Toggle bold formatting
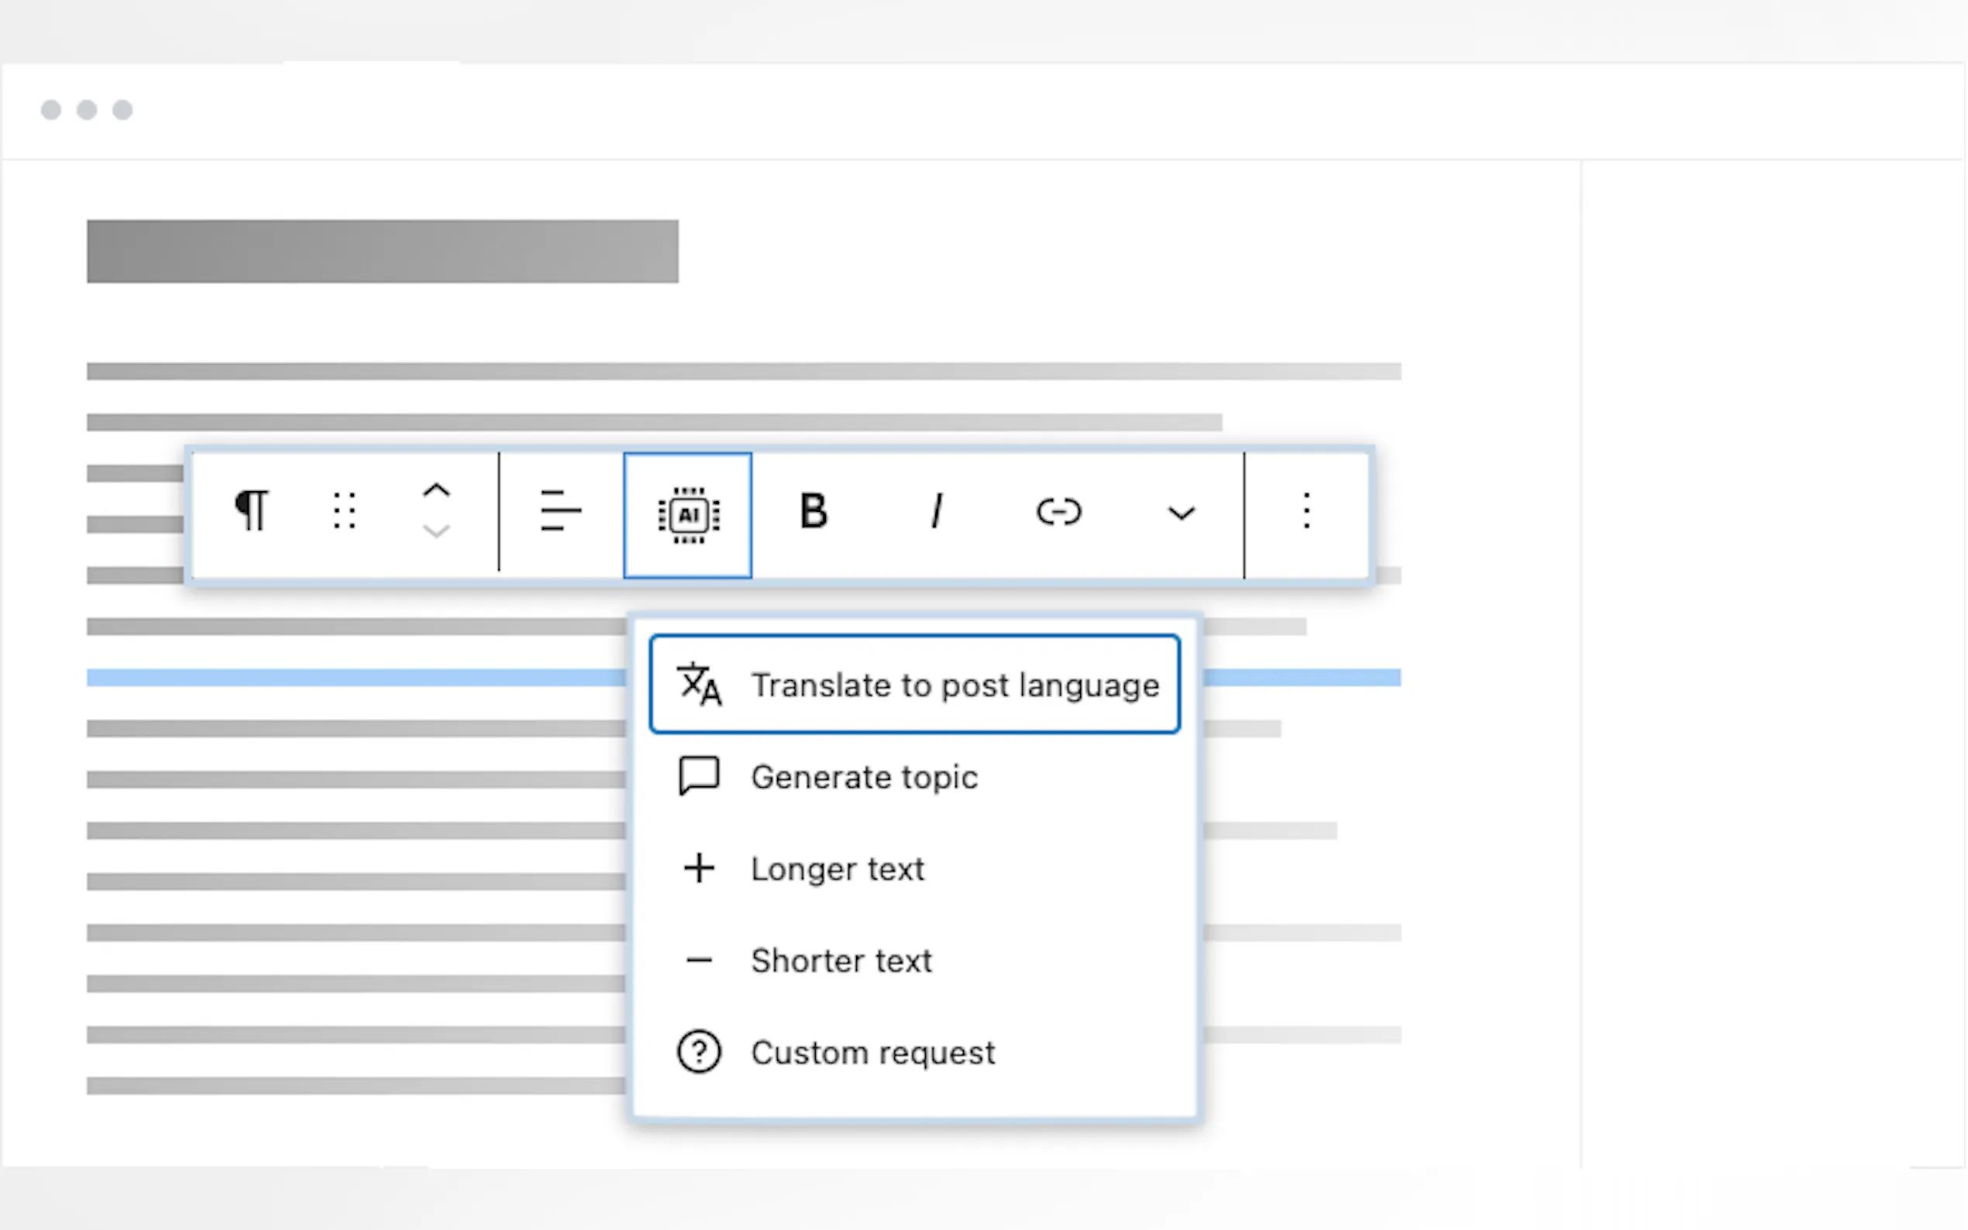Screen dimensions: 1968x1230 [813, 512]
